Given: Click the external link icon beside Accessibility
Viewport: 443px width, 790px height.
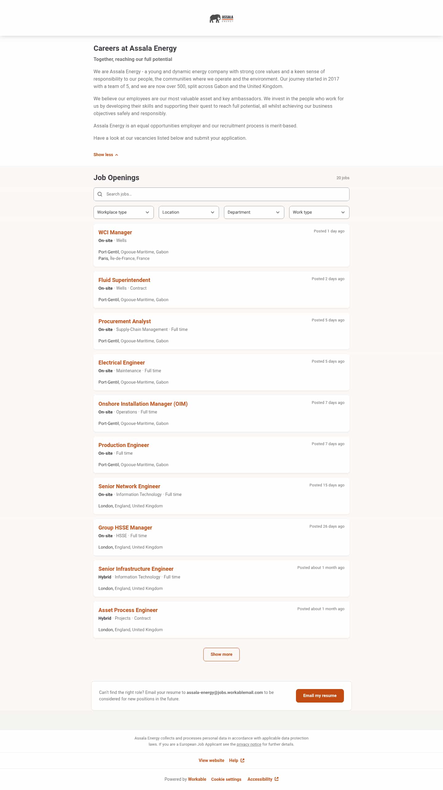Looking at the screenshot, I should (x=276, y=779).
